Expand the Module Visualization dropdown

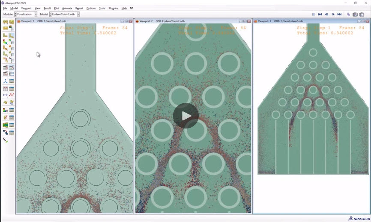[x=36, y=15]
